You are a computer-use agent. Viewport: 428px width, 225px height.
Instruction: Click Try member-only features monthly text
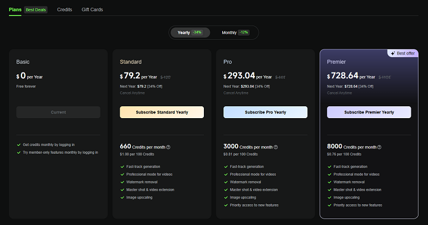[x=60, y=153]
